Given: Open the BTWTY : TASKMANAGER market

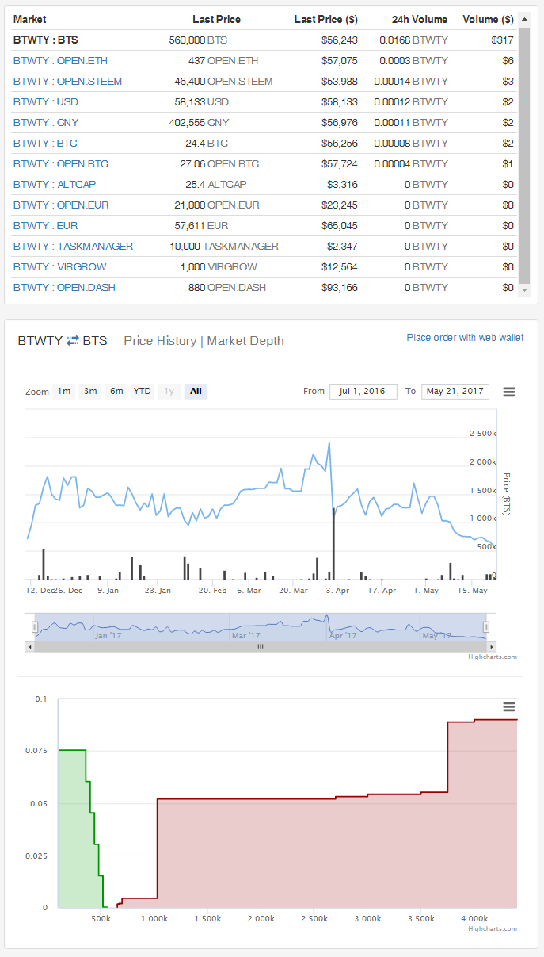Looking at the screenshot, I should point(73,247).
